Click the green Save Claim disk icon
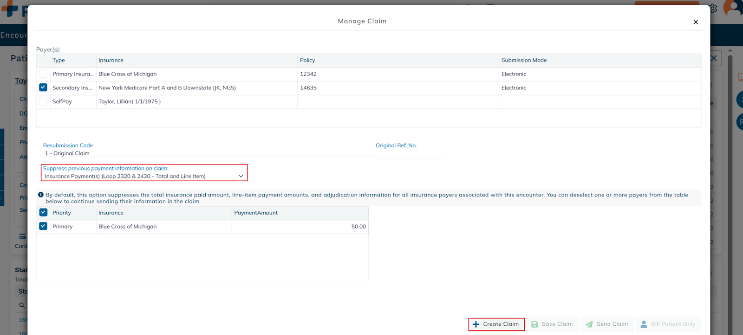The width and height of the screenshot is (743, 335). point(534,324)
